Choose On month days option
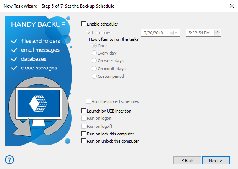238x169 pixels. [x=94, y=69]
